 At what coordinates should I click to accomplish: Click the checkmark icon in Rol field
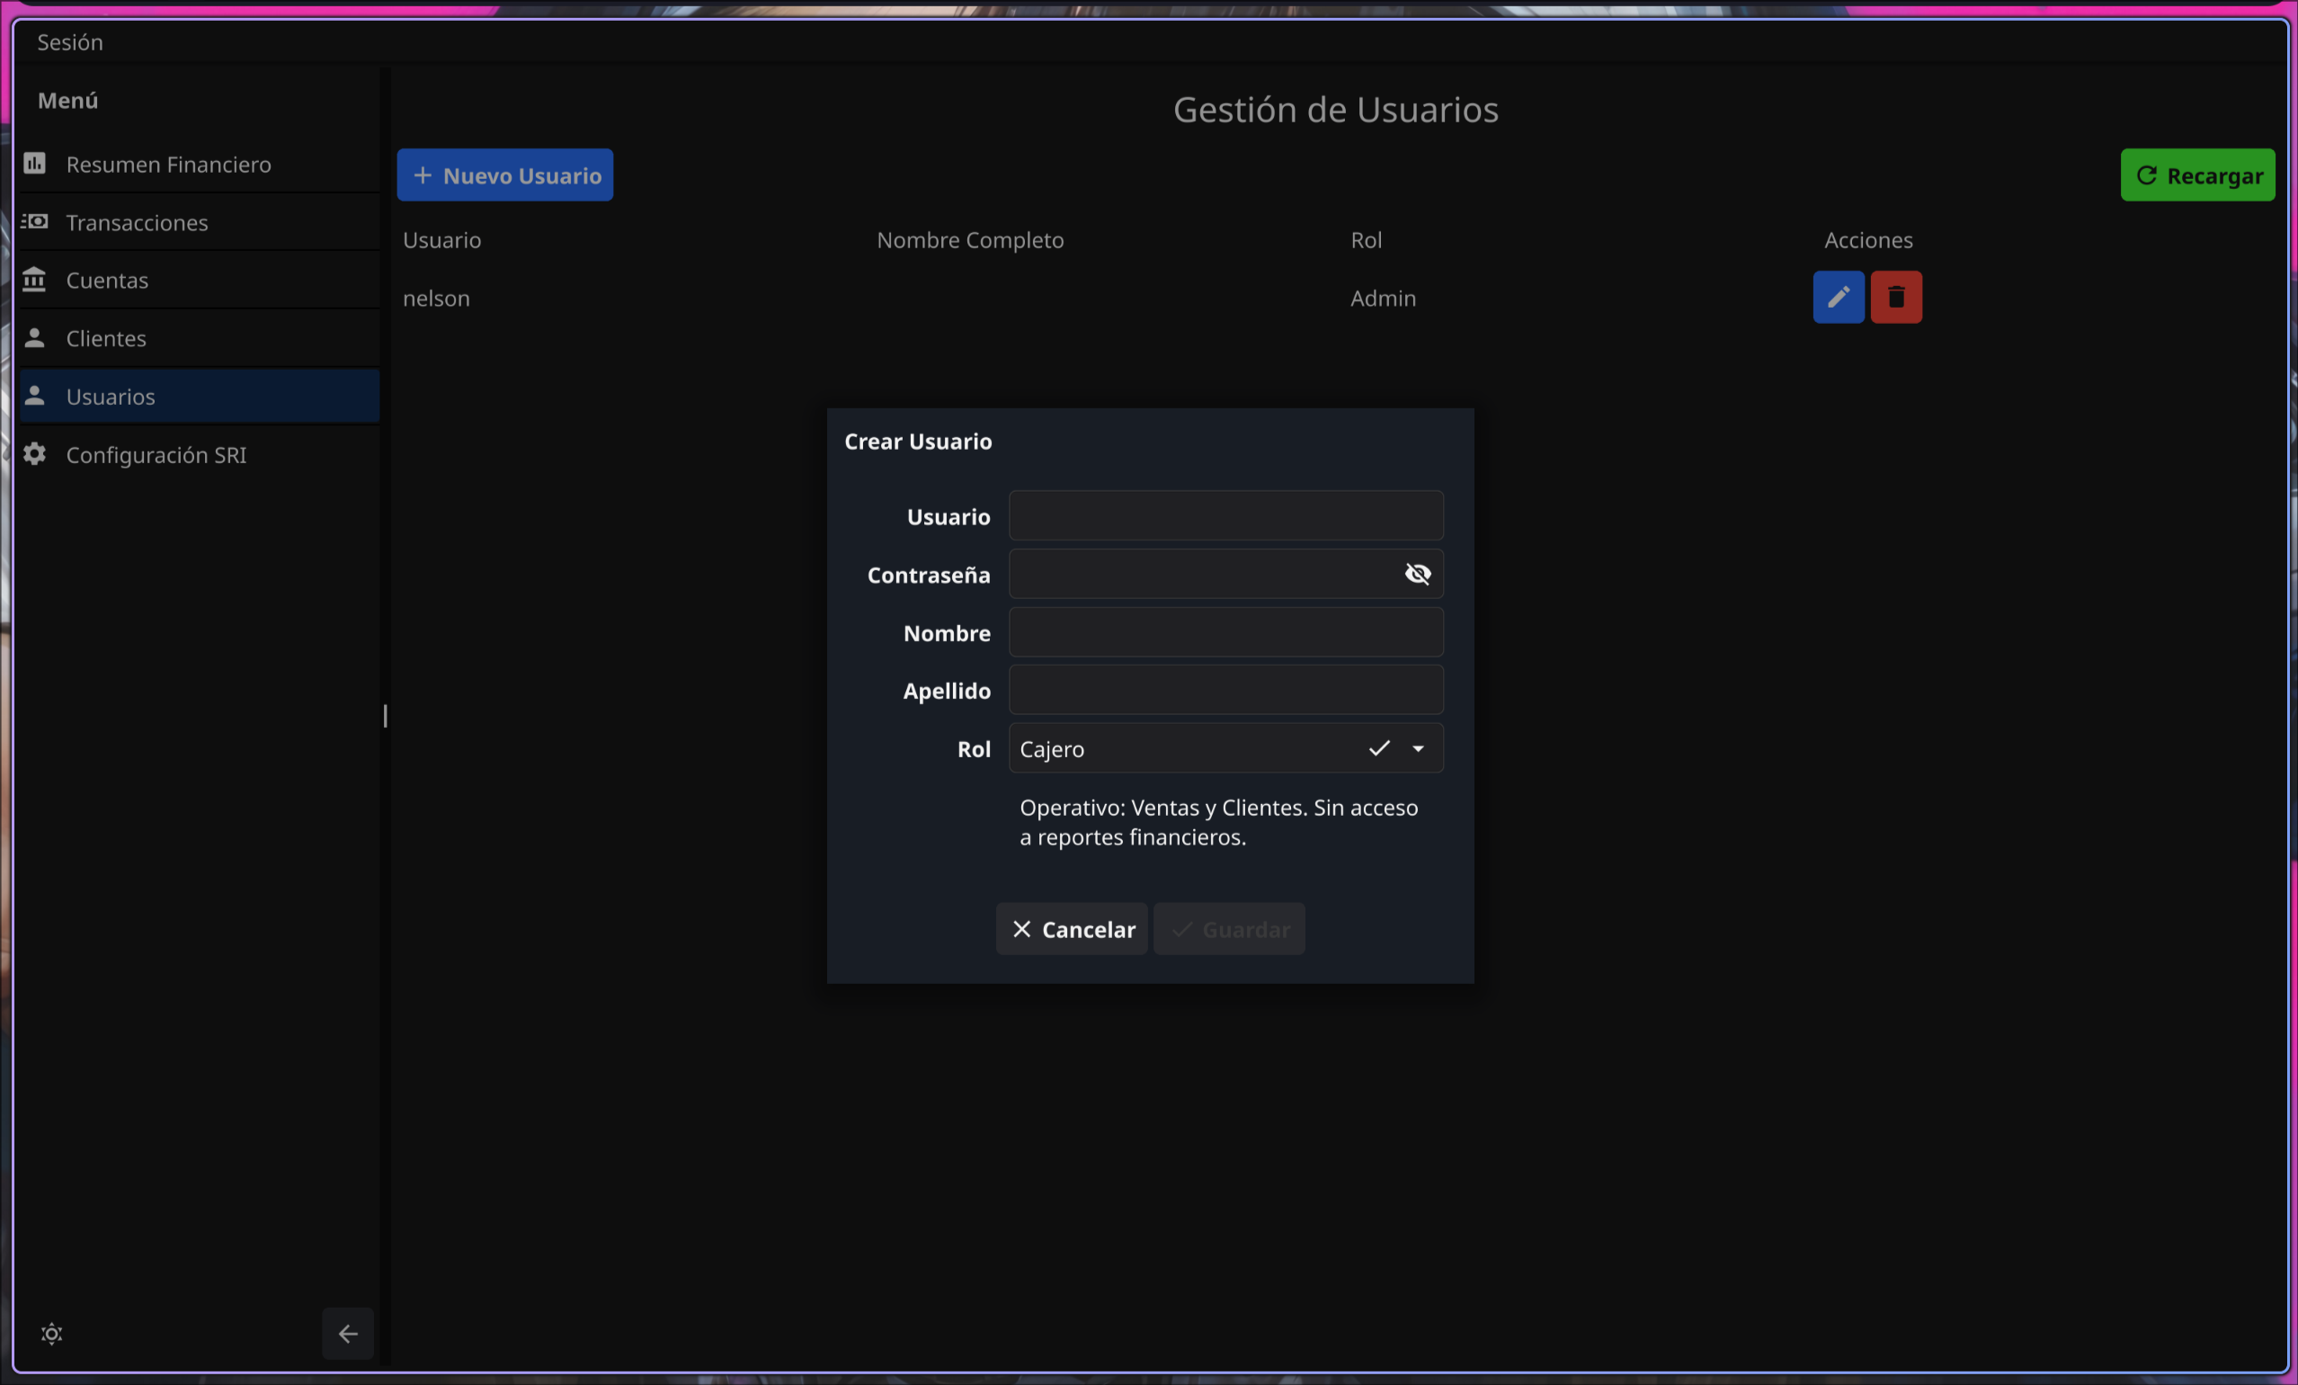[x=1378, y=748]
